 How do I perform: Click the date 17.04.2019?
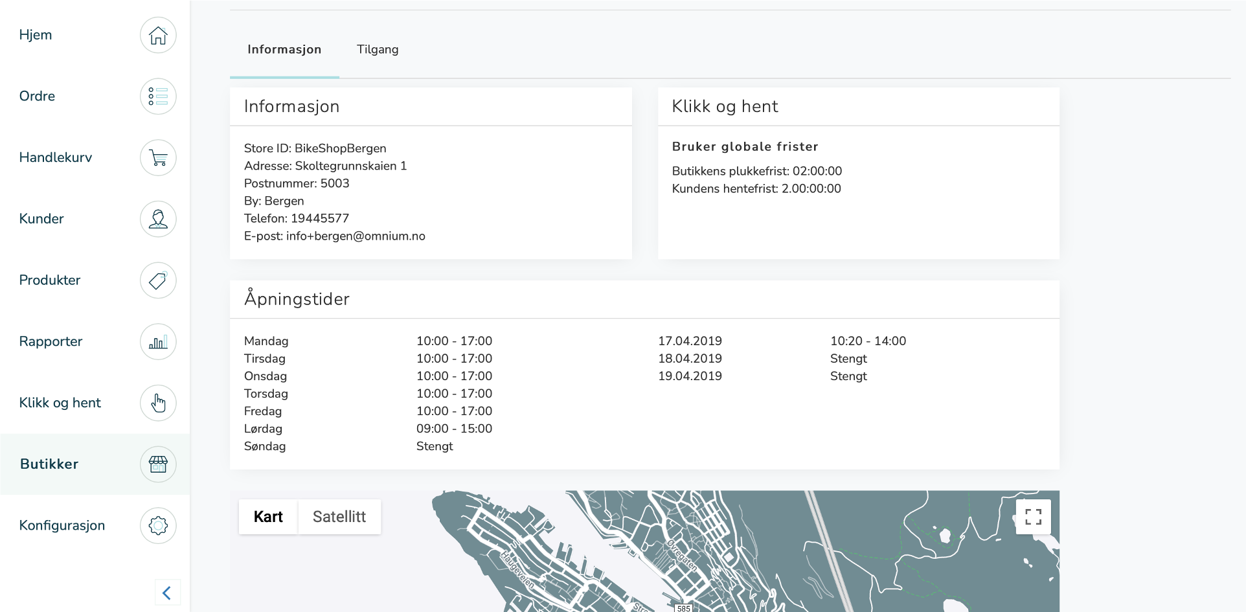point(690,341)
